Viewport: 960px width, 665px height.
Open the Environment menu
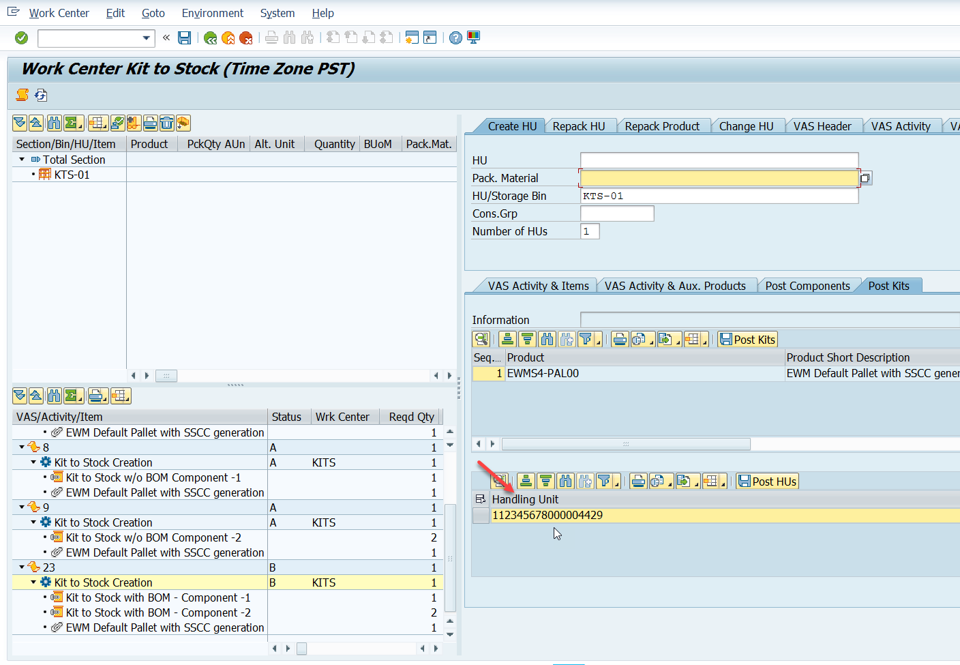pos(212,13)
